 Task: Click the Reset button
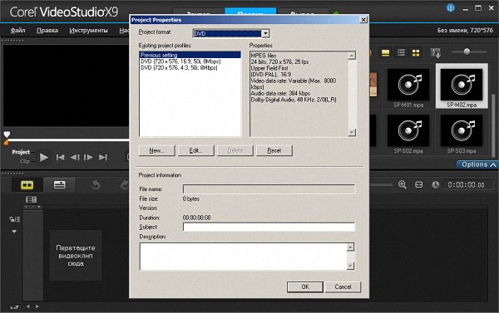coord(274,150)
